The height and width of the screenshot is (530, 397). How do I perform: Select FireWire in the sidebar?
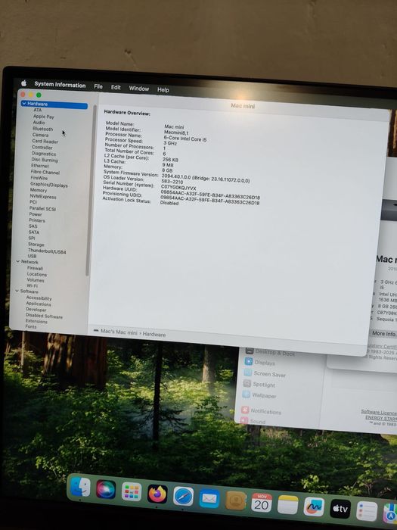[39, 178]
